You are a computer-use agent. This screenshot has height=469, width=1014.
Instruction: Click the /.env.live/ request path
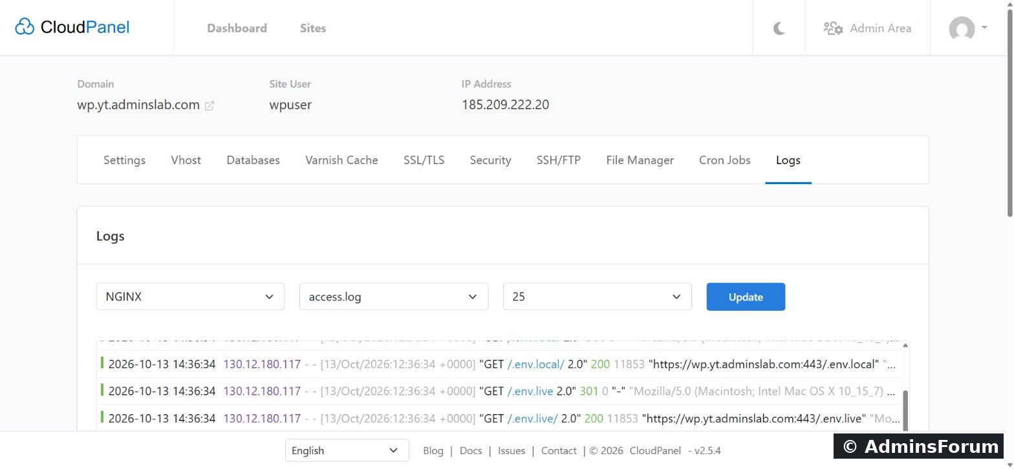click(533, 418)
